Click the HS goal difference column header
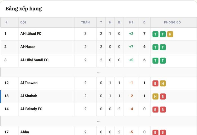Screen dimensions: 197x135 [131, 22]
